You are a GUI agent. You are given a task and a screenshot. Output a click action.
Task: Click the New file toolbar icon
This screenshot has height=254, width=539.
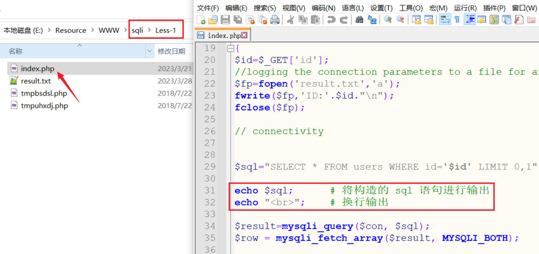(201, 20)
